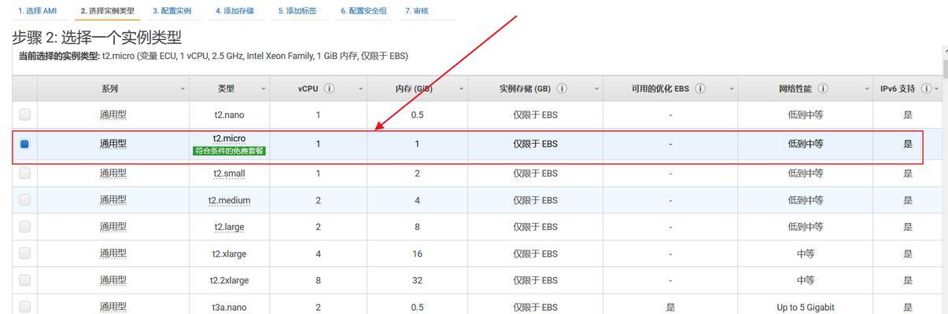Click the 通用型 series label in t2.nano row
The image size is (948, 314).
113,115
